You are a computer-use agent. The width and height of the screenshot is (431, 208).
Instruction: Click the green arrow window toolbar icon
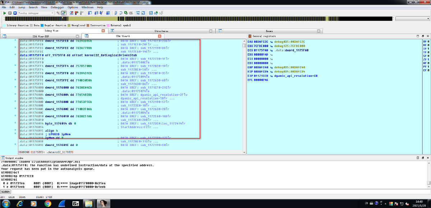coord(126,13)
